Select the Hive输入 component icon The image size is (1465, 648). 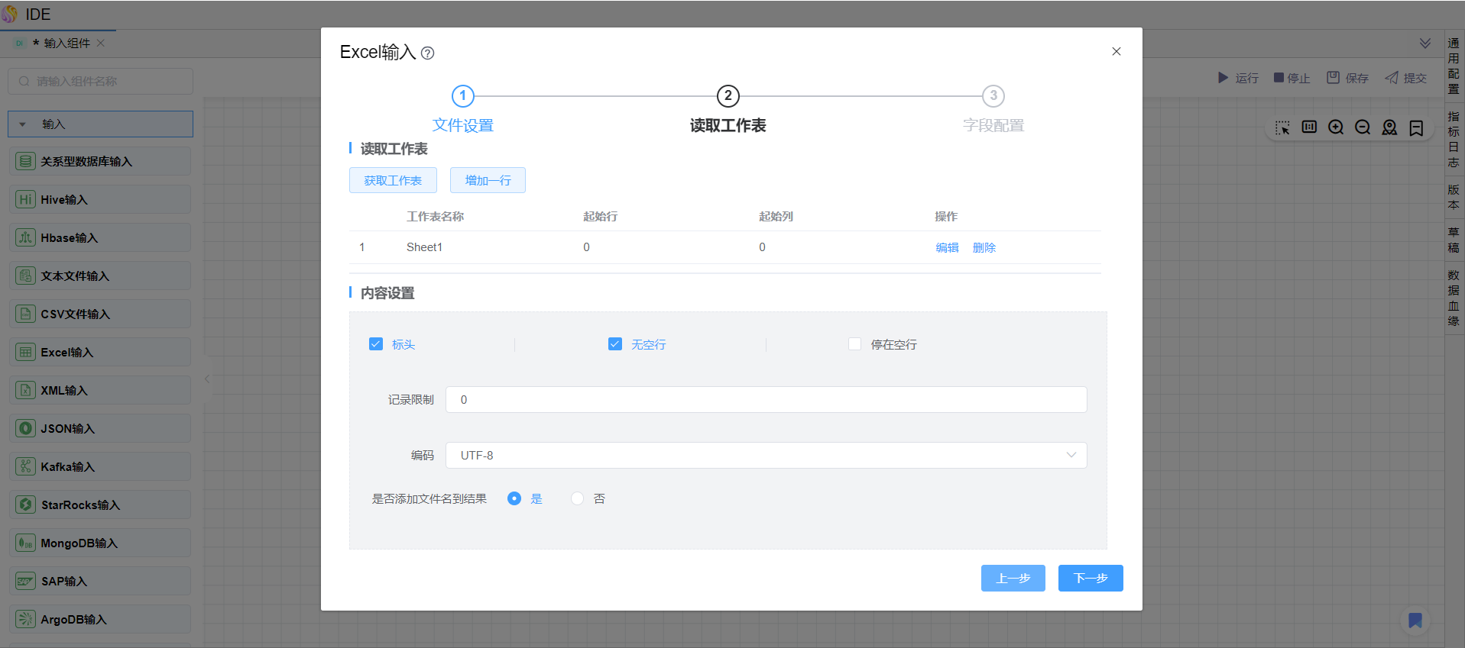click(x=25, y=199)
